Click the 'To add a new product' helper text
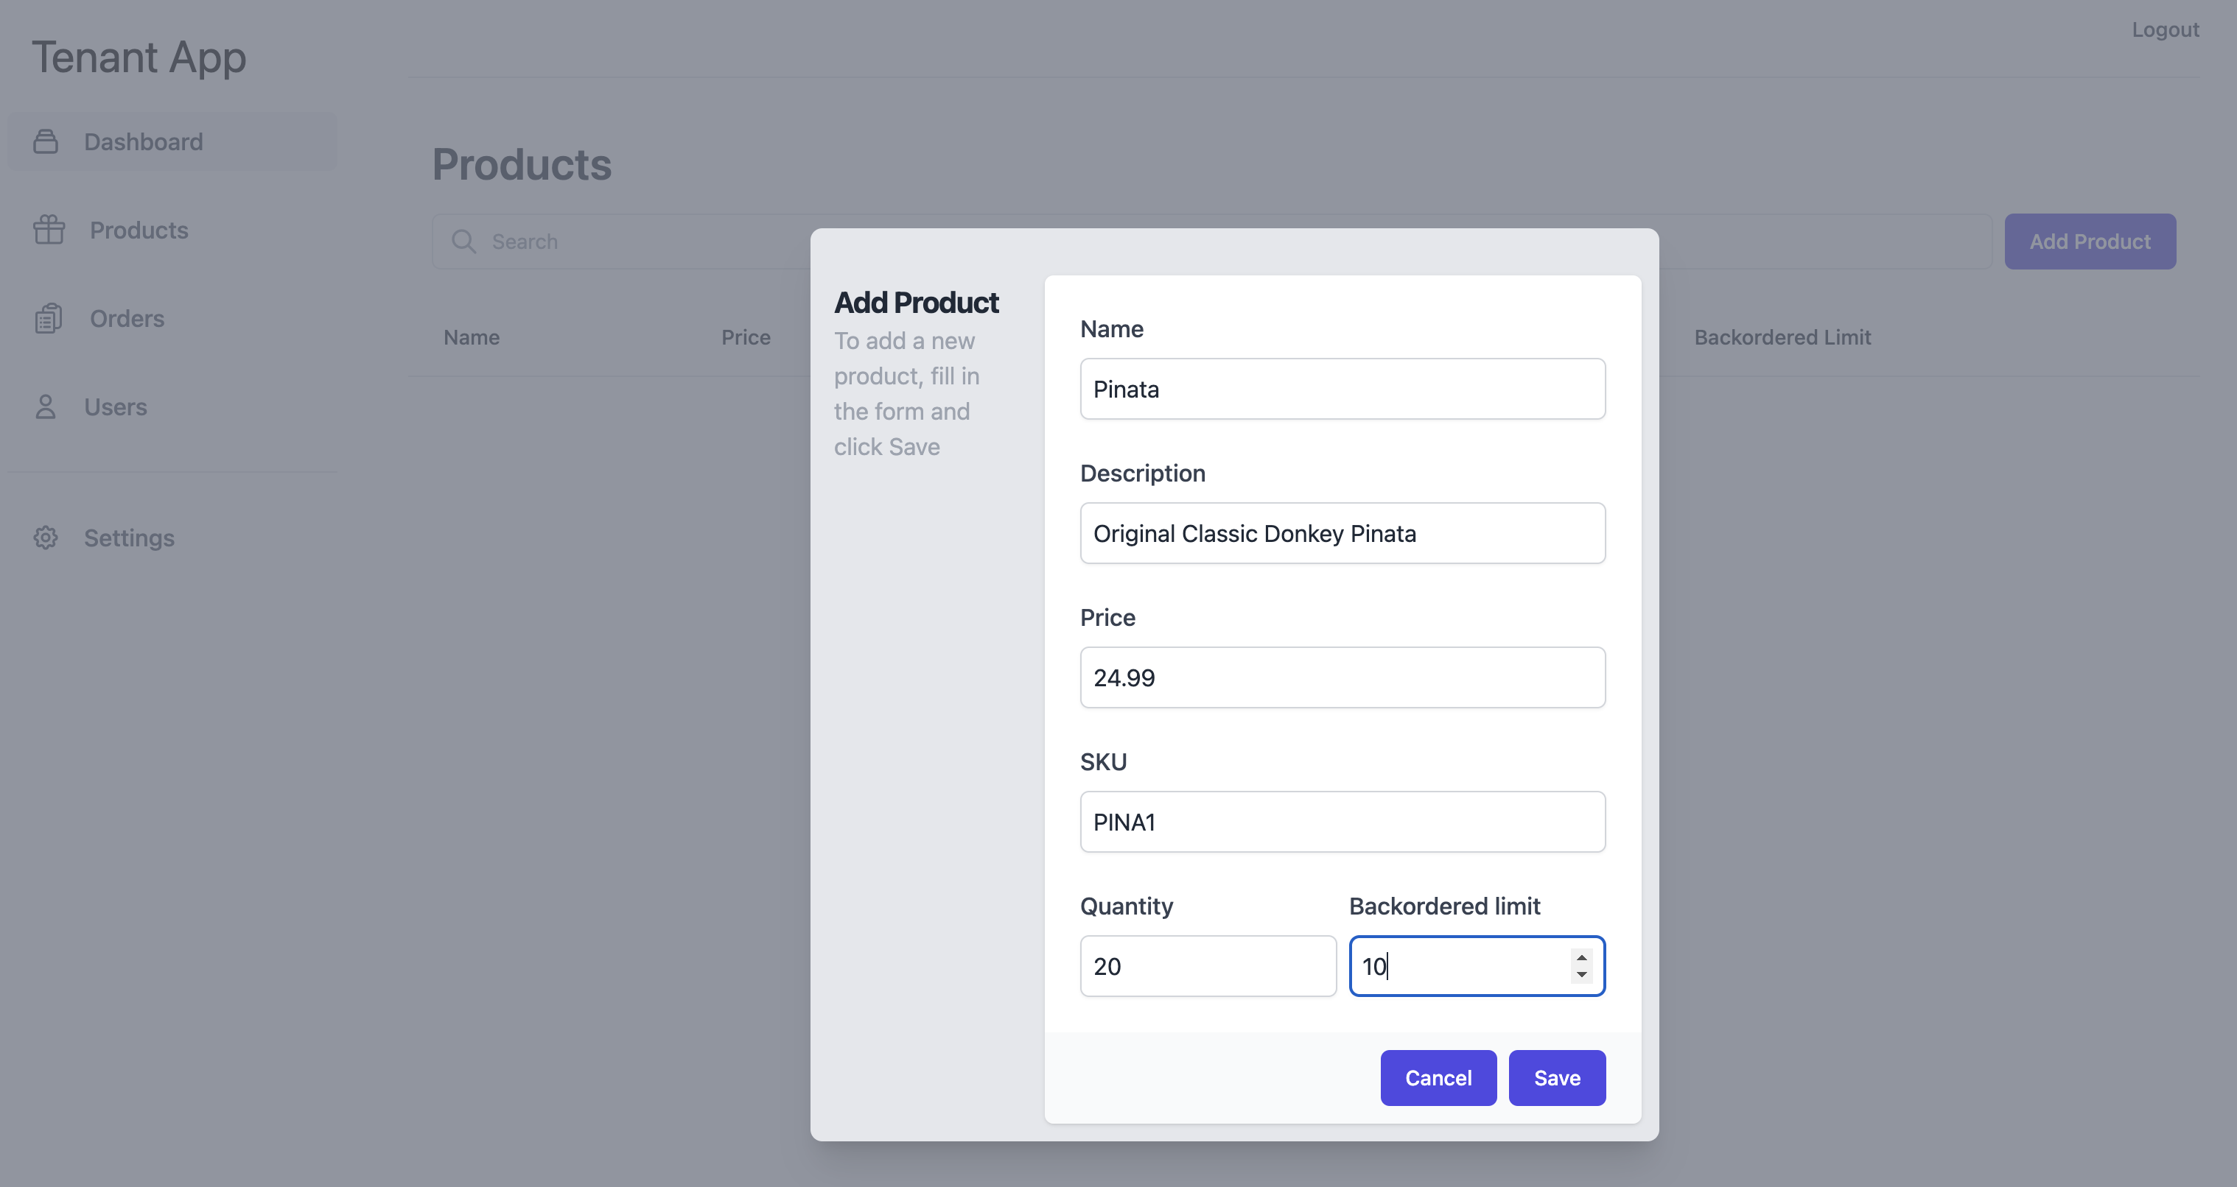The width and height of the screenshot is (2237, 1187). [906, 394]
